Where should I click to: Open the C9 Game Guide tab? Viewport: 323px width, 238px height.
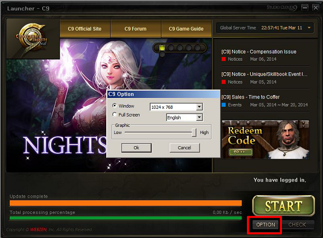click(x=186, y=29)
